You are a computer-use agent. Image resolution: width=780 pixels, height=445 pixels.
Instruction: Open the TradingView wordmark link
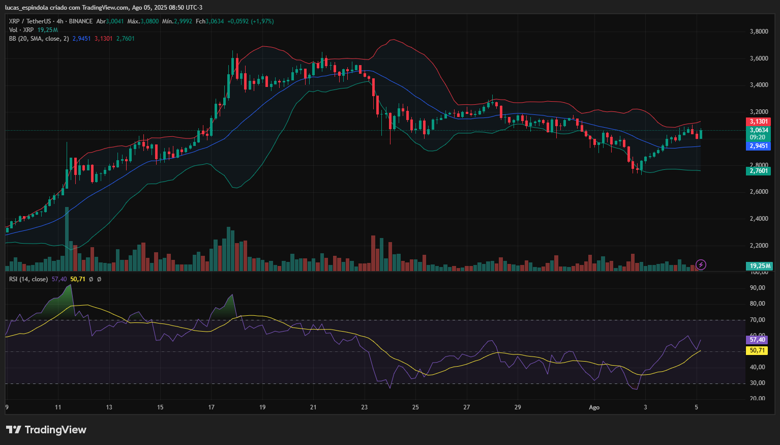tap(55, 430)
